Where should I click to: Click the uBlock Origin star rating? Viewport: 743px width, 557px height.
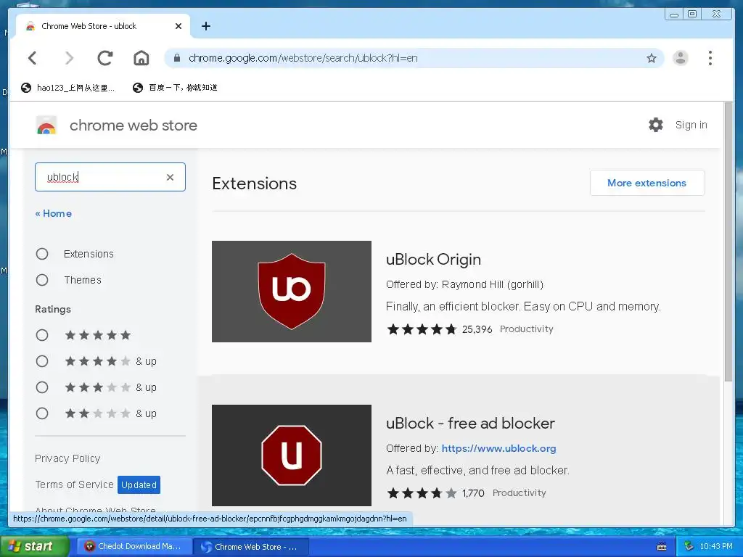pyautogui.click(x=422, y=329)
